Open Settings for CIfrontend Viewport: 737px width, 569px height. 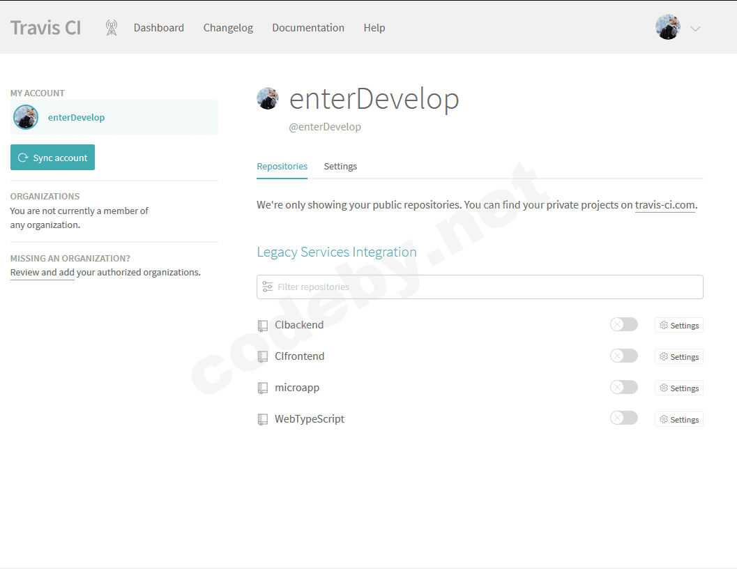pyautogui.click(x=678, y=356)
